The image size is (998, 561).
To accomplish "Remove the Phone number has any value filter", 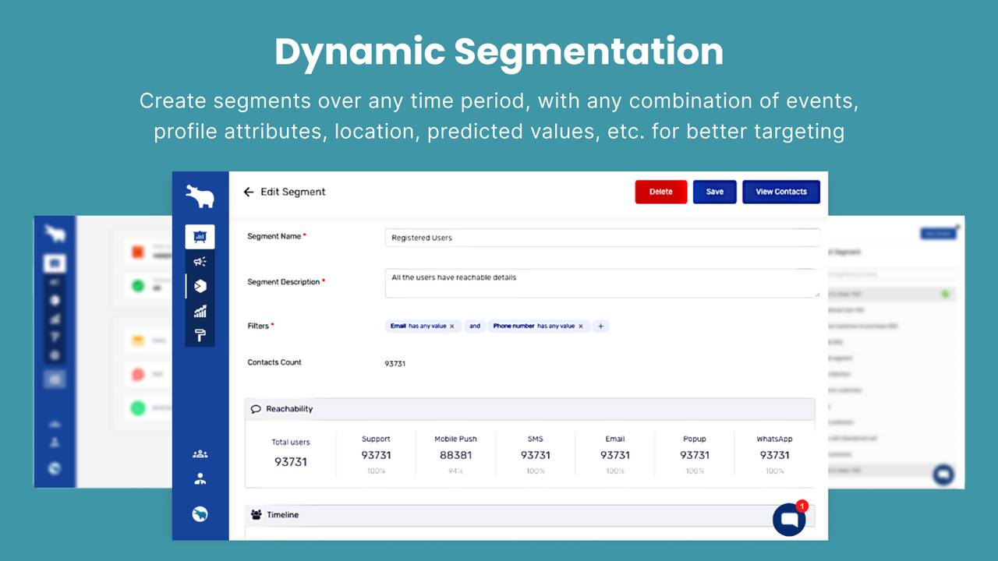I will pos(580,326).
